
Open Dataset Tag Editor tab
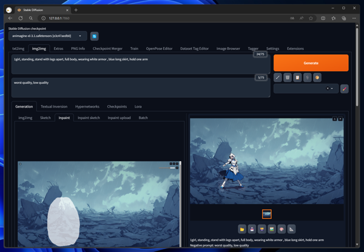pyautogui.click(x=195, y=49)
